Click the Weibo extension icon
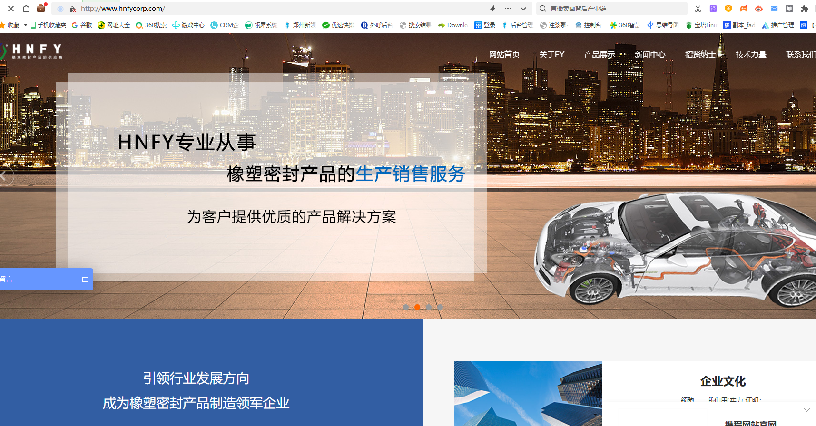The width and height of the screenshot is (816, 426). (759, 9)
